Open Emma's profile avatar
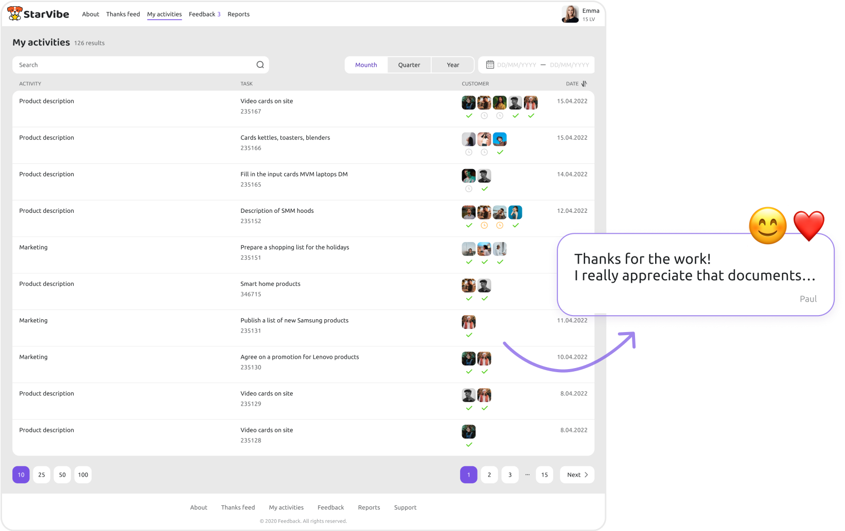The height and width of the screenshot is (531, 845). pos(570,14)
